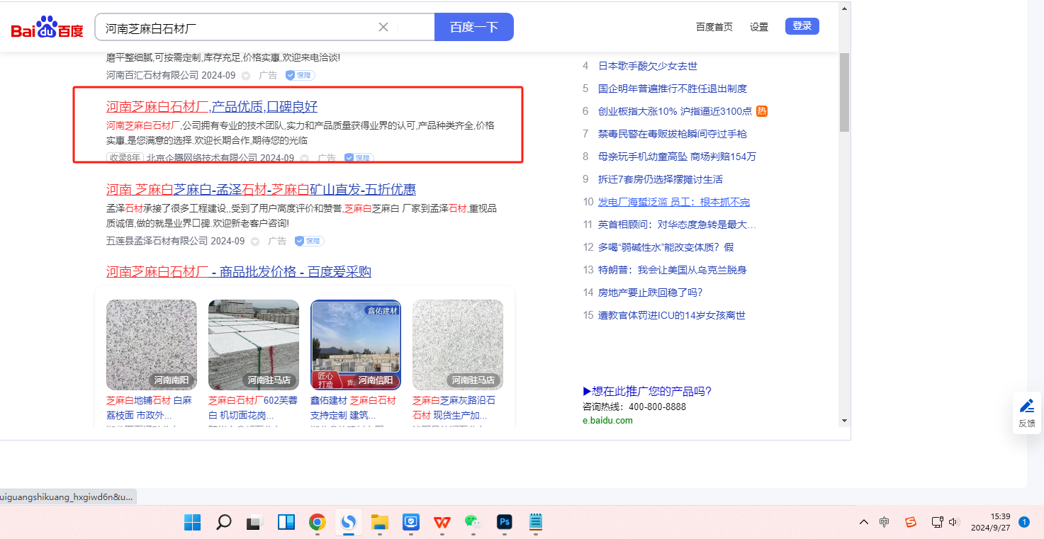Go to 百度首页 in the top bar

[714, 27]
